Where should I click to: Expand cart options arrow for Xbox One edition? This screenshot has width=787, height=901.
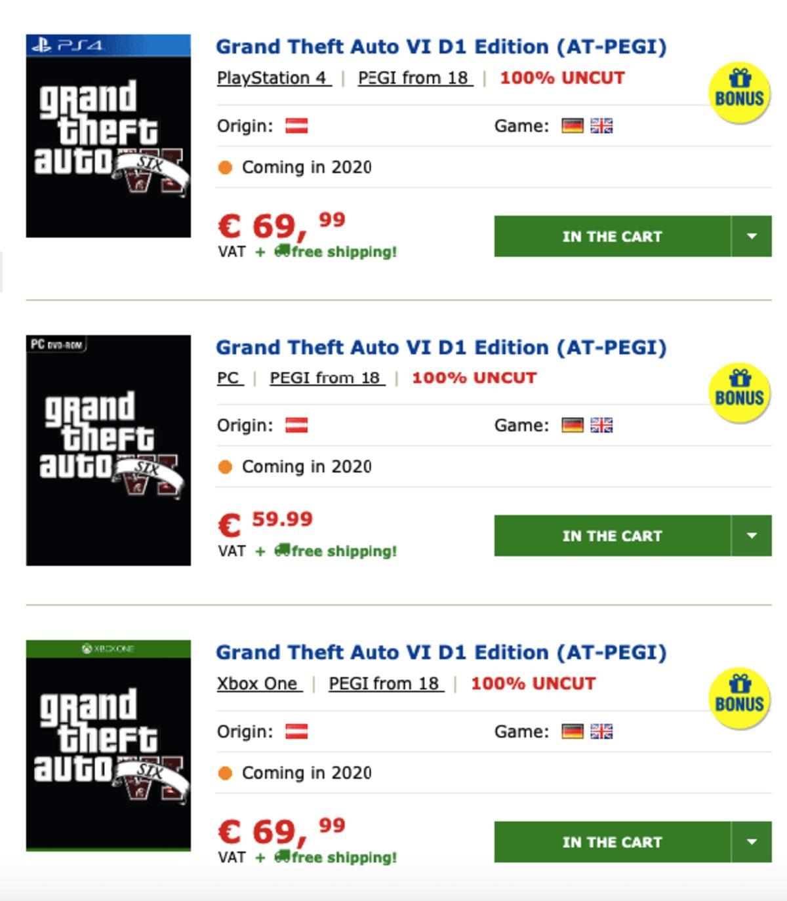tap(752, 842)
